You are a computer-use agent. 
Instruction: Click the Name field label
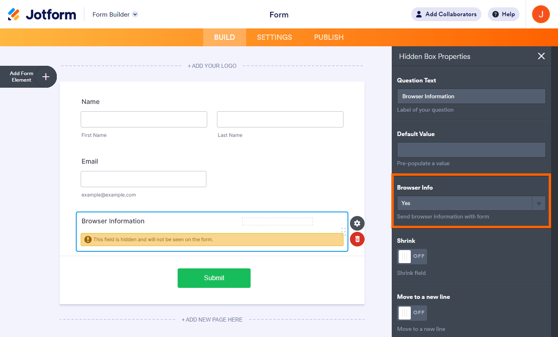[x=90, y=102]
